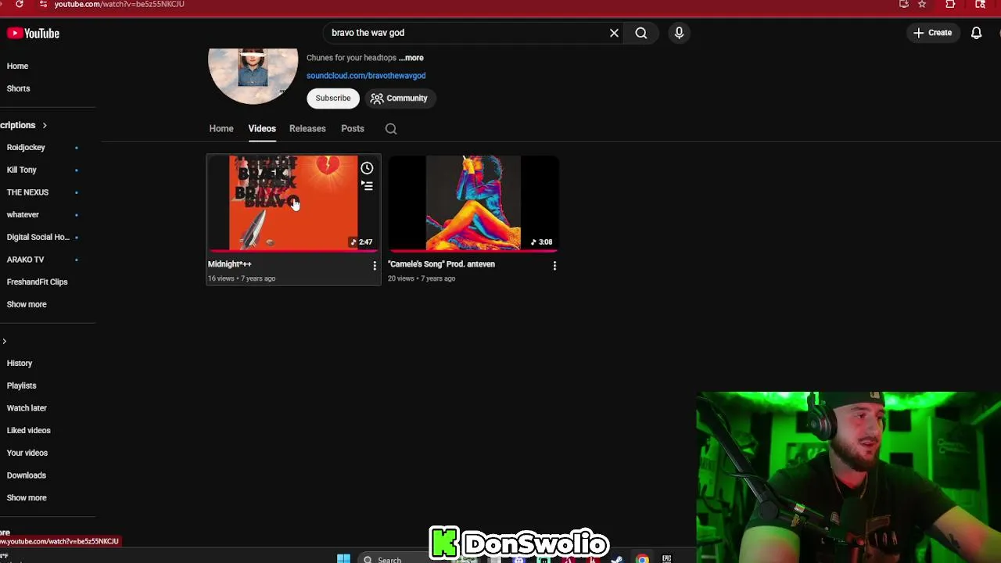The width and height of the screenshot is (1001, 563).
Task: Open Shorts from the sidebar
Action: click(18, 88)
